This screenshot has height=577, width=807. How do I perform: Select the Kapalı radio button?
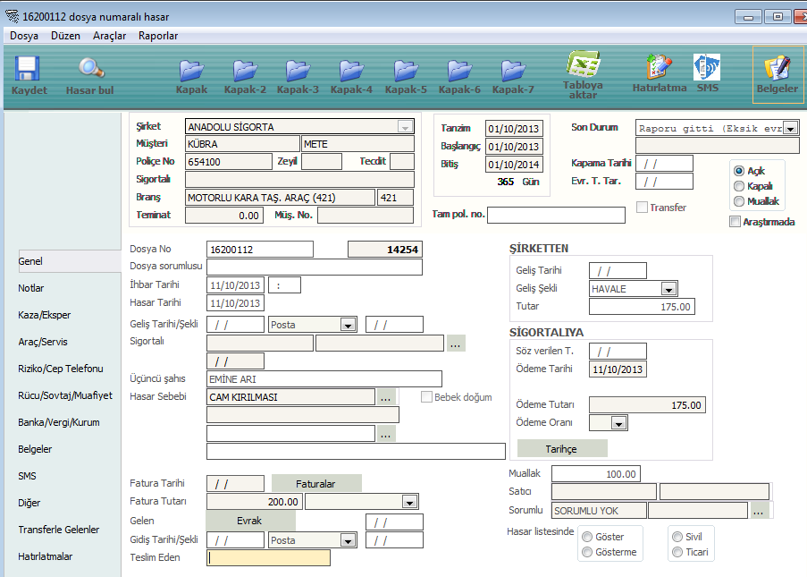pos(739,186)
